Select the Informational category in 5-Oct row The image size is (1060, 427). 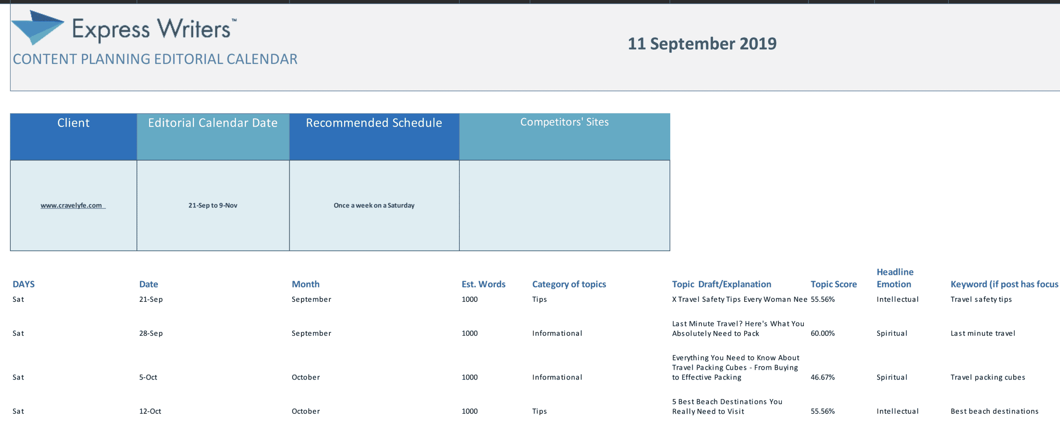coord(557,377)
